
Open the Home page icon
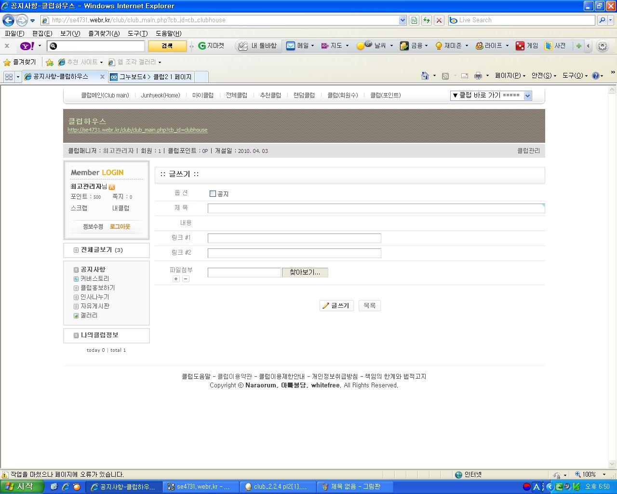pos(425,76)
